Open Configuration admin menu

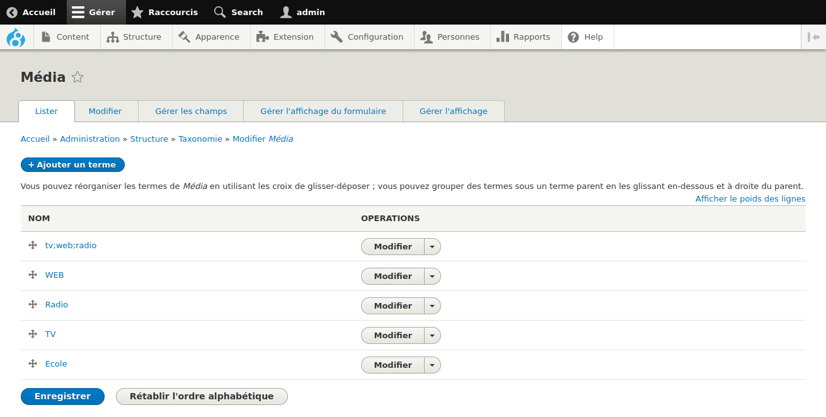[368, 37]
